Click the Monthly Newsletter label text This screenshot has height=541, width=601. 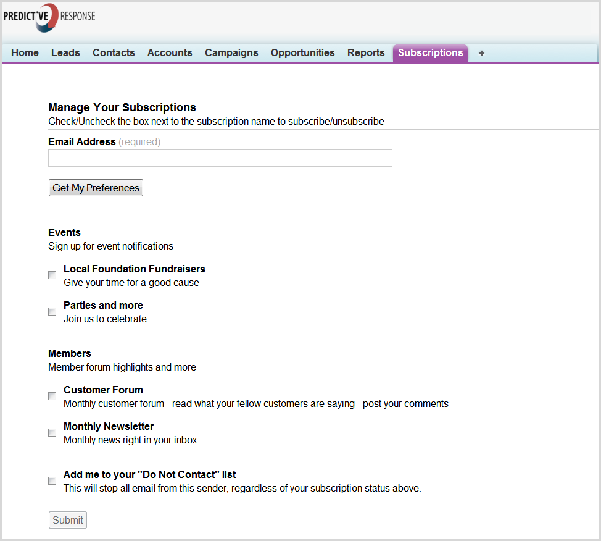pos(109,427)
